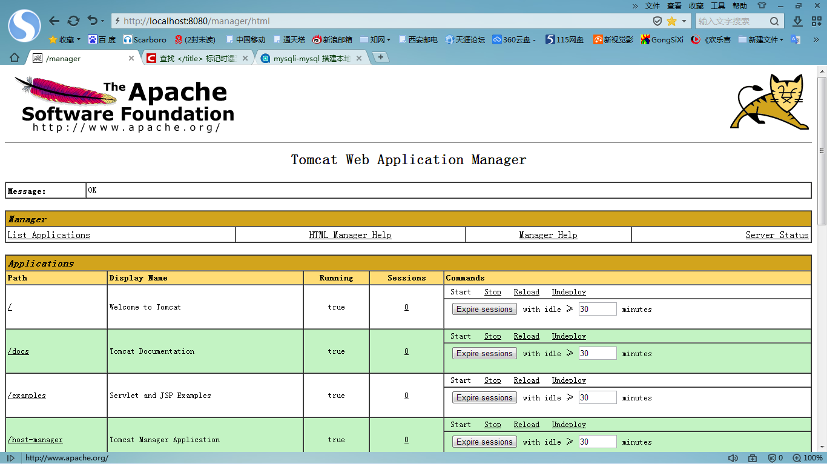Open the 《欢乐喜 bookmark

pyautogui.click(x=711, y=39)
